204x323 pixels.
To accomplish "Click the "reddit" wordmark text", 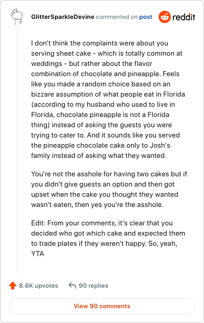I will [x=184, y=17].
